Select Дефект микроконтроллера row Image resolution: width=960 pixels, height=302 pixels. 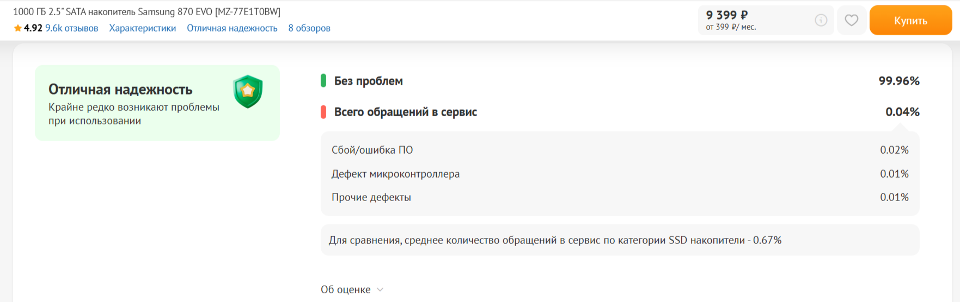tap(620, 174)
